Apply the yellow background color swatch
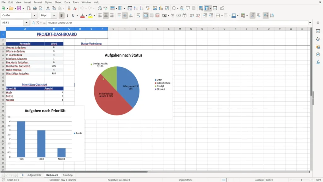323x182 pixels. tap(90, 15)
